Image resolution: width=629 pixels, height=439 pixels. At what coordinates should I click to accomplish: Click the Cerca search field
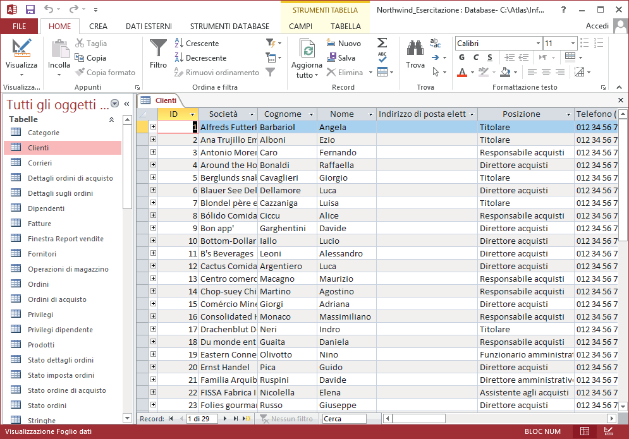(344, 419)
